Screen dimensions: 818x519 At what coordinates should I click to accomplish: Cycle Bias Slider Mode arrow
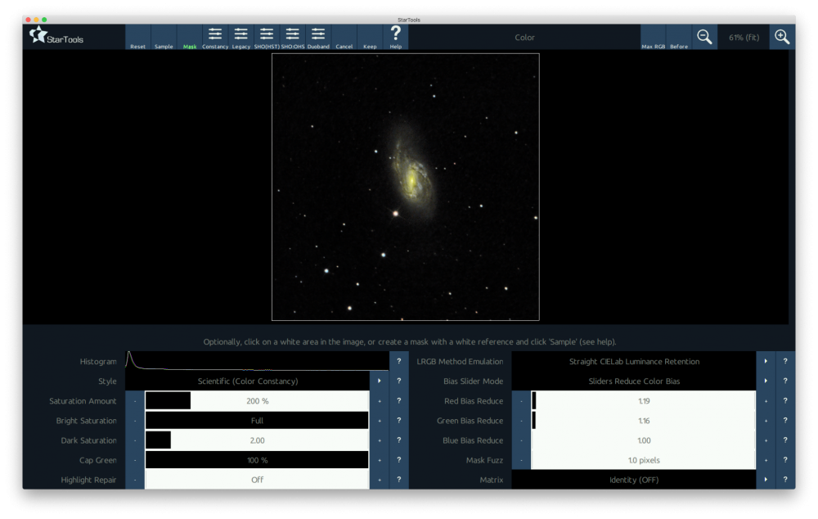click(x=766, y=381)
